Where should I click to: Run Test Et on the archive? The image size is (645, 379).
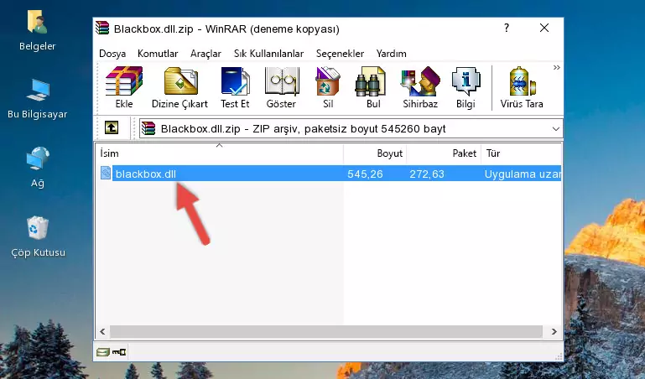(235, 81)
